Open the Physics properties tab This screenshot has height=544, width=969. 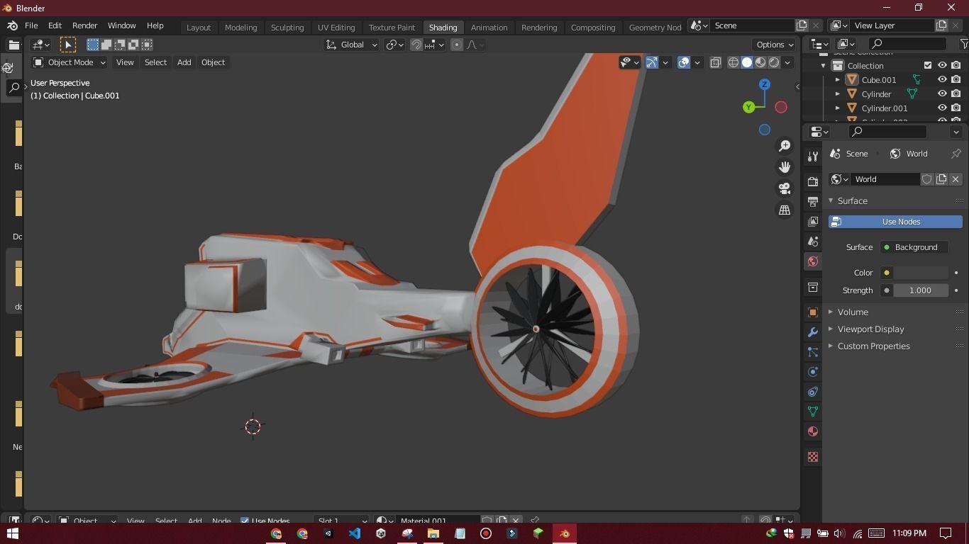(813, 372)
